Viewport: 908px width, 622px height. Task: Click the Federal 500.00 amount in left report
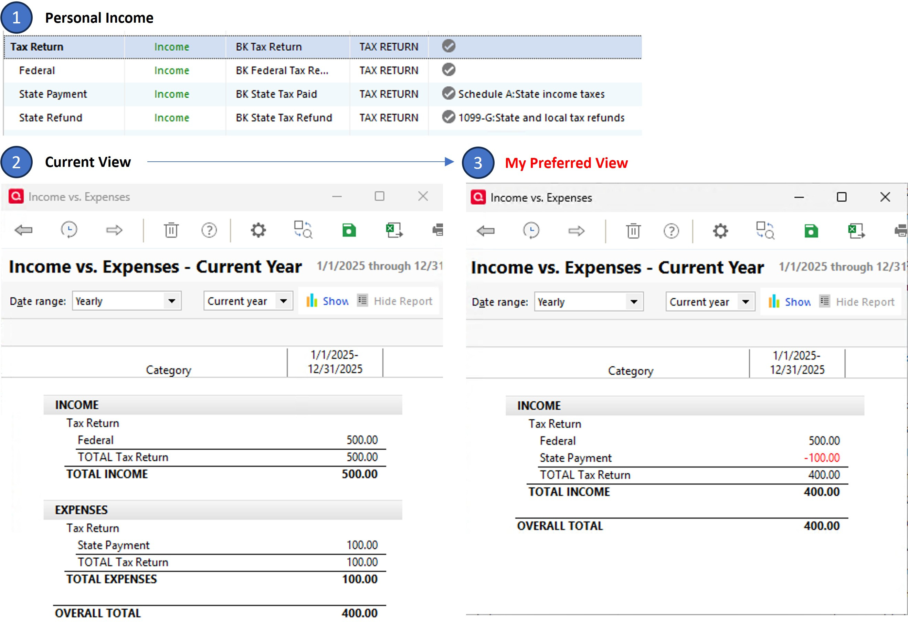pyautogui.click(x=362, y=440)
